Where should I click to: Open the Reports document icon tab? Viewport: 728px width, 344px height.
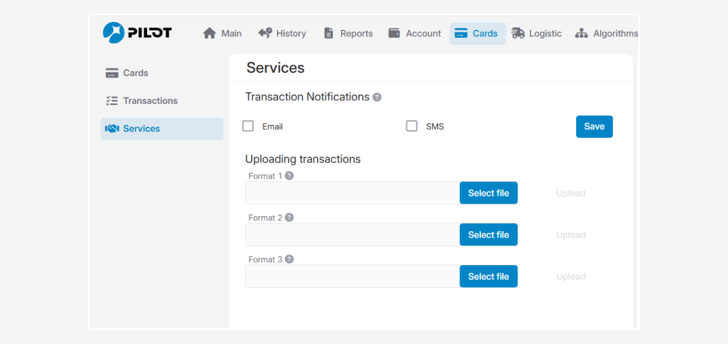coord(348,33)
